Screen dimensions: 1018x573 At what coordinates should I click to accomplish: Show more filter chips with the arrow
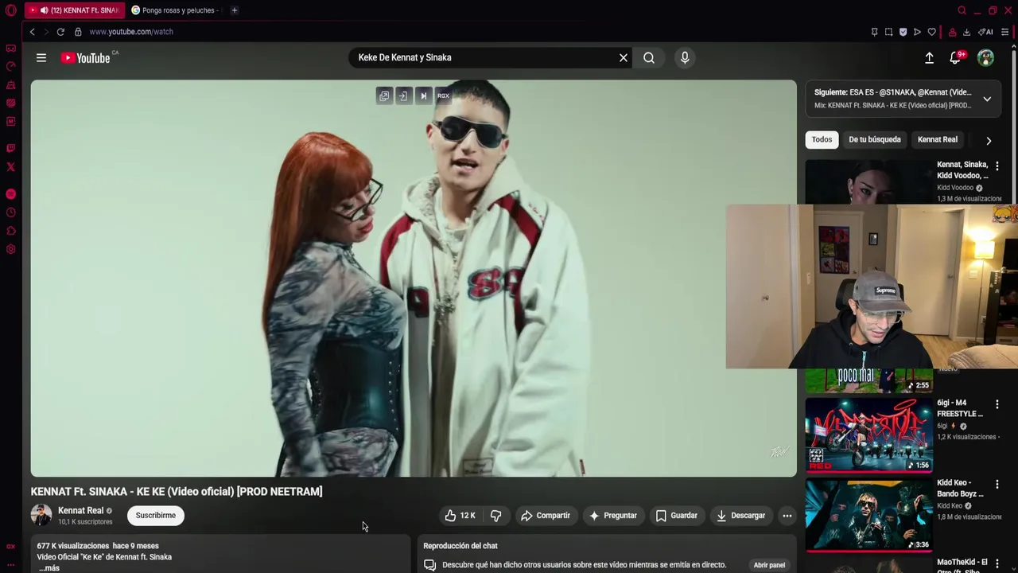(989, 140)
